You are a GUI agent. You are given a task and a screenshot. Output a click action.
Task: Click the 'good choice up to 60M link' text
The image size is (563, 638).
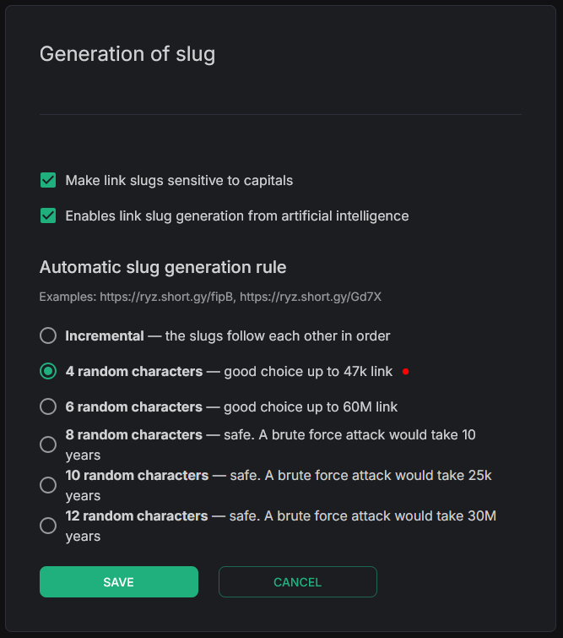point(310,406)
